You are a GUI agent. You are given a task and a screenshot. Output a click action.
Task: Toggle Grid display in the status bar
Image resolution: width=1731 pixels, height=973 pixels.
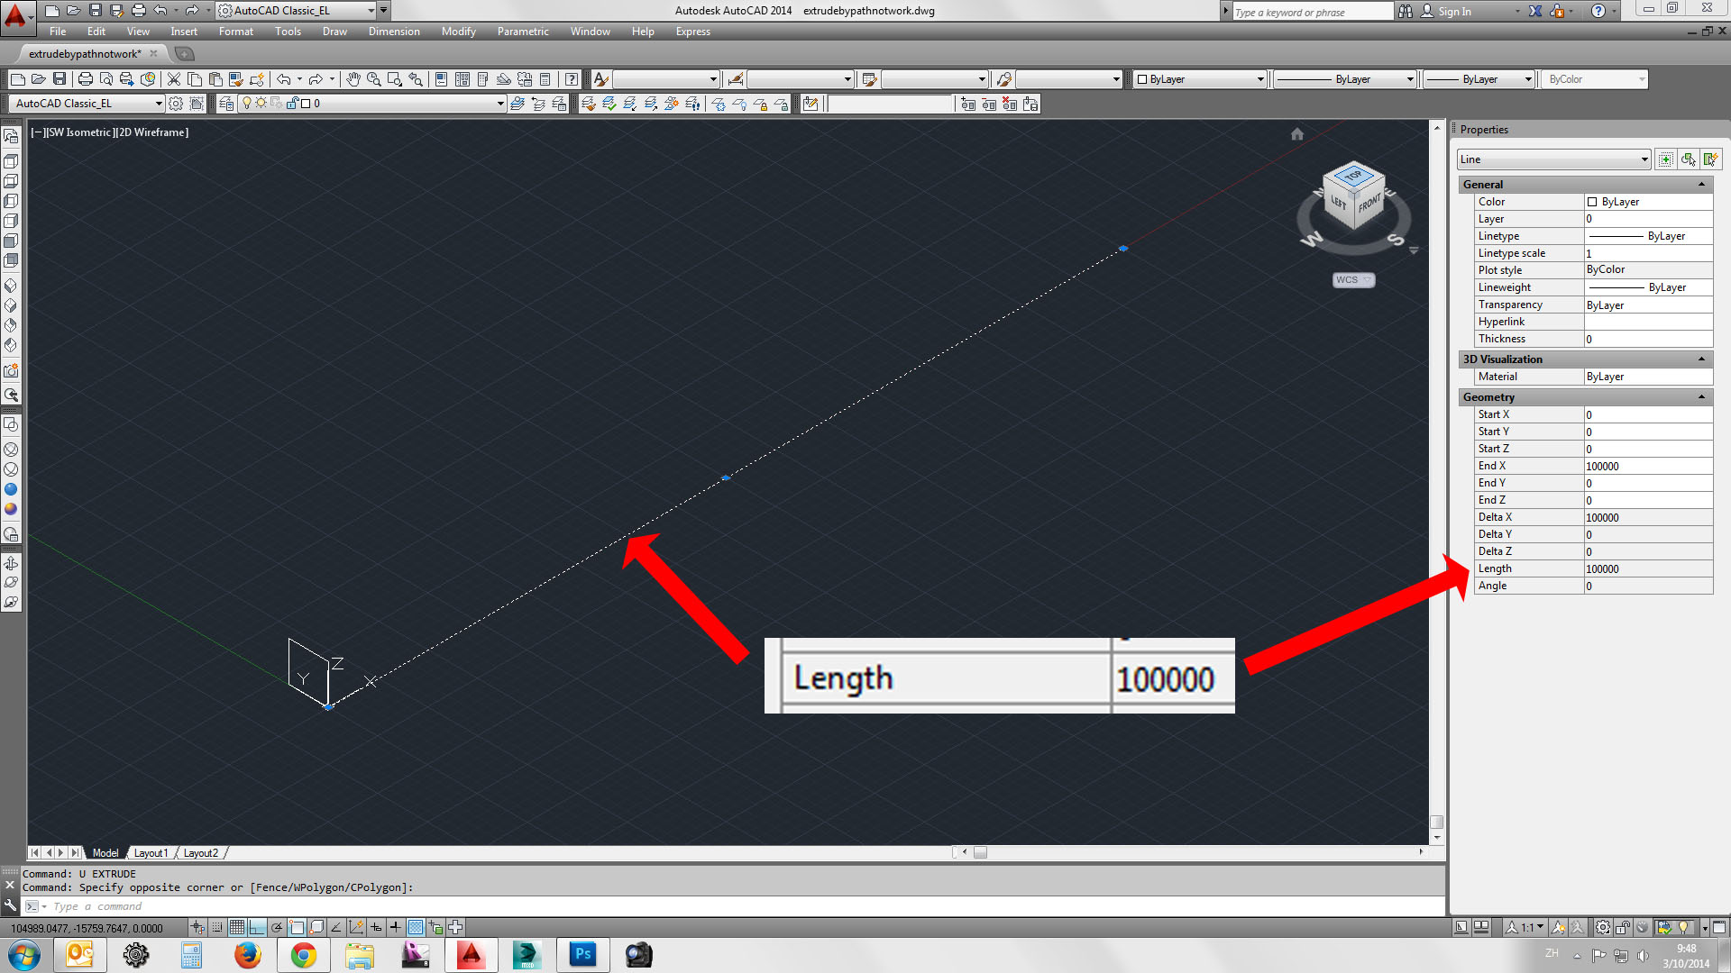click(x=236, y=927)
